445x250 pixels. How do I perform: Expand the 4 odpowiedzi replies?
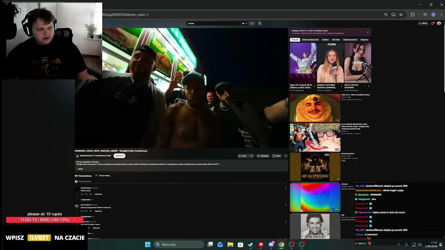(x=87, y=200)
